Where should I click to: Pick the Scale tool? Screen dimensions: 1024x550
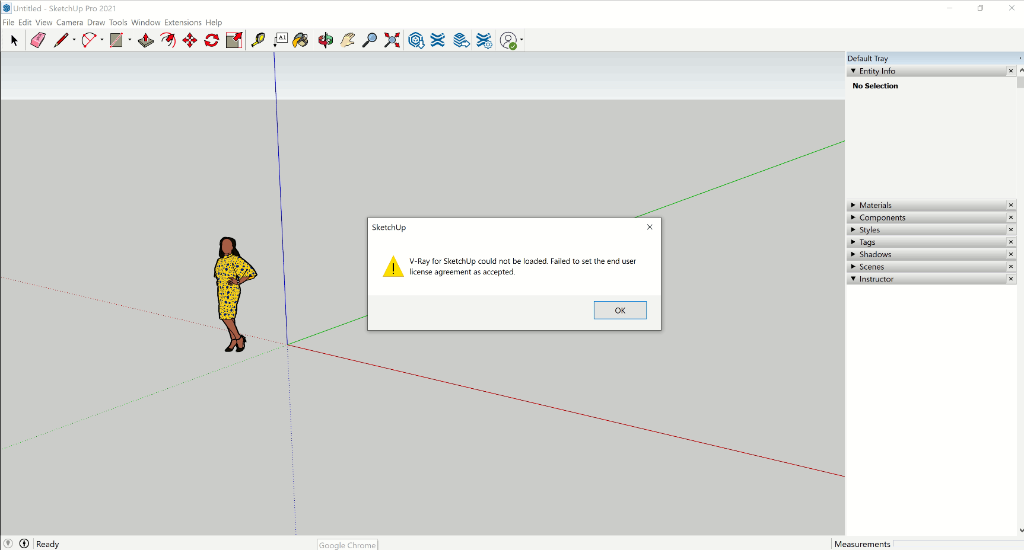(x=234, y=40)
